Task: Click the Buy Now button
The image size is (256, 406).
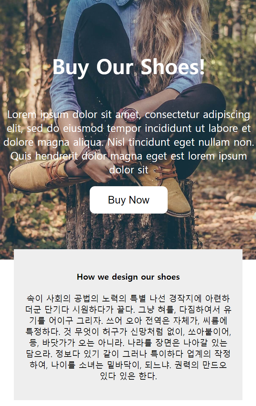Action: click(x=129, y=200)
